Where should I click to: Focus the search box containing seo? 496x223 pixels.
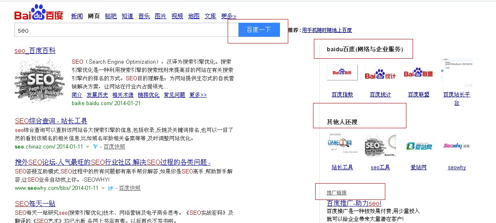(126, 30)
